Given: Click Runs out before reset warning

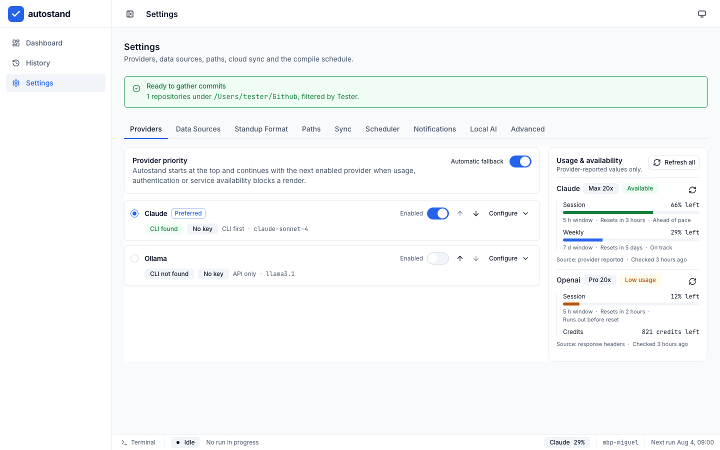Looking at the screenshot, I should click(591, 319).
